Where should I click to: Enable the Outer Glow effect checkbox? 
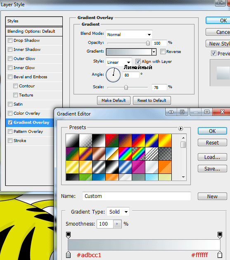point(10,58)
